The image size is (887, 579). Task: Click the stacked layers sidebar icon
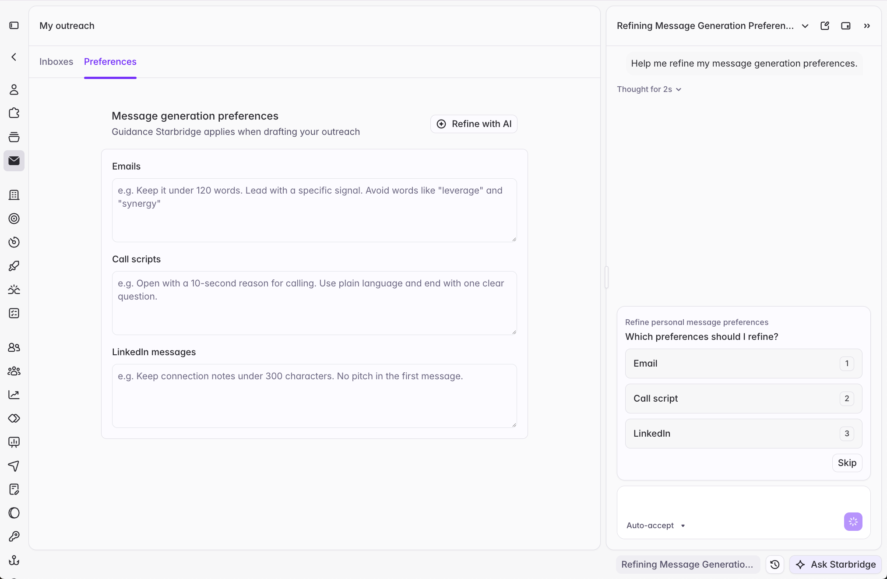click(14, 137)
